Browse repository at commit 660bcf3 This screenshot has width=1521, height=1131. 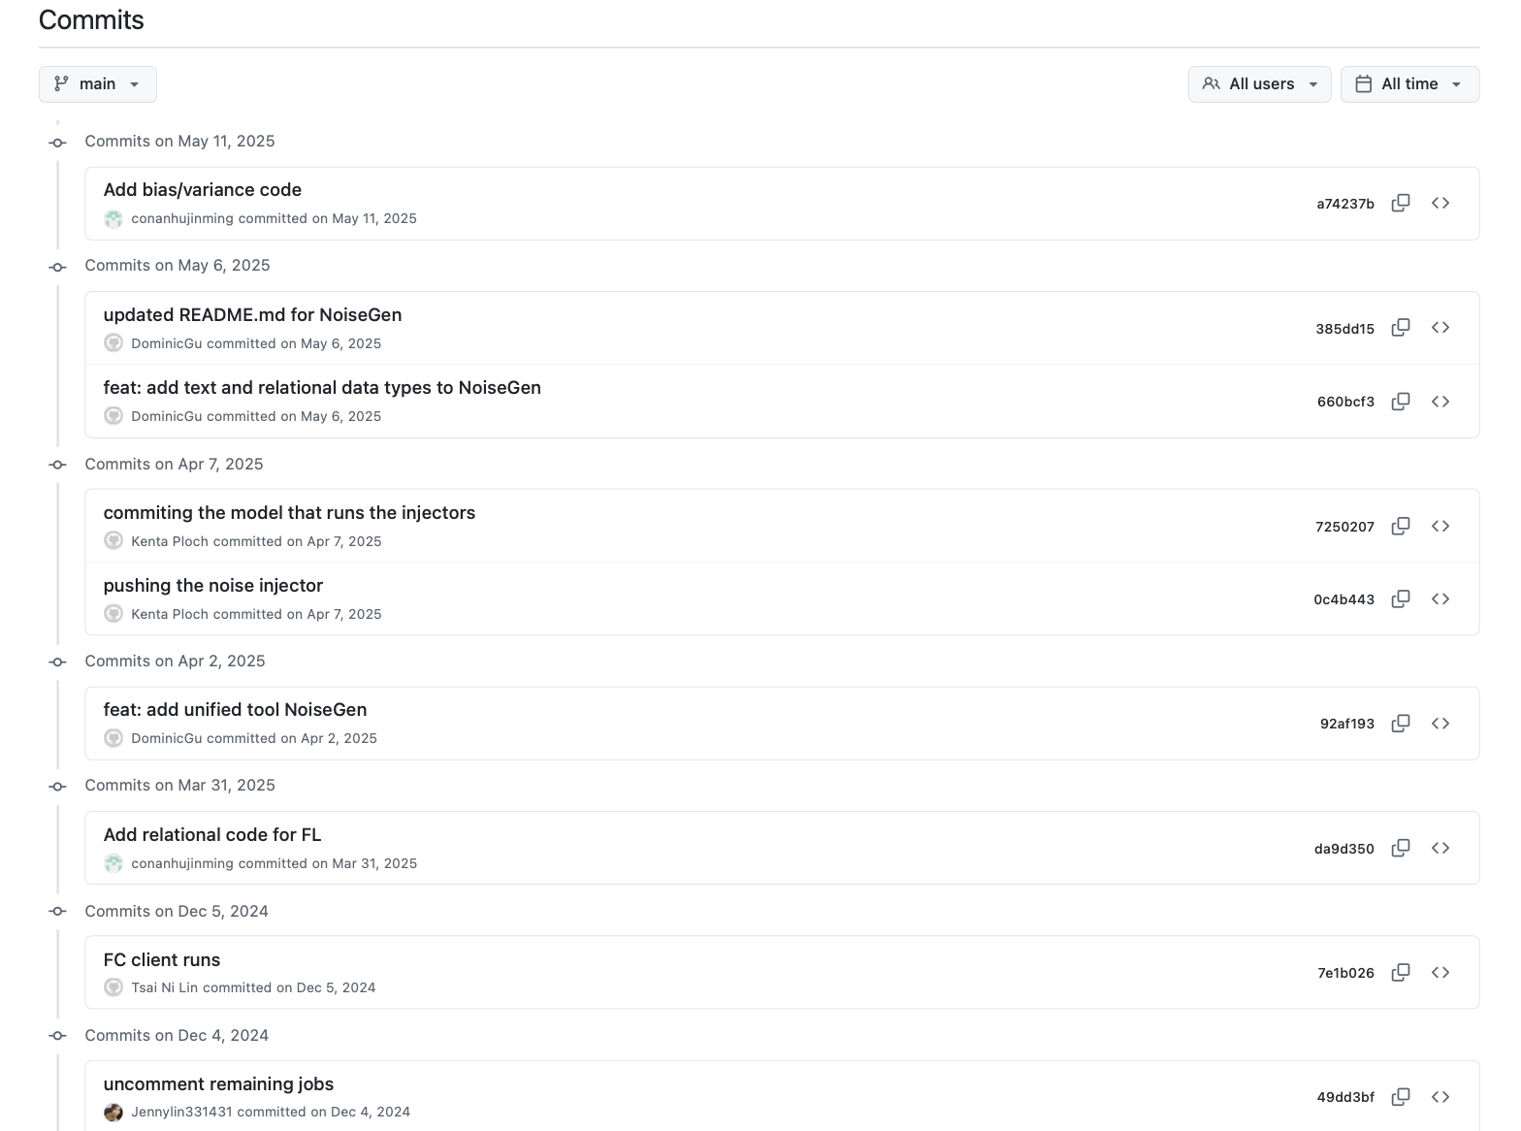pyautogui.click(x=1440, y=402)
